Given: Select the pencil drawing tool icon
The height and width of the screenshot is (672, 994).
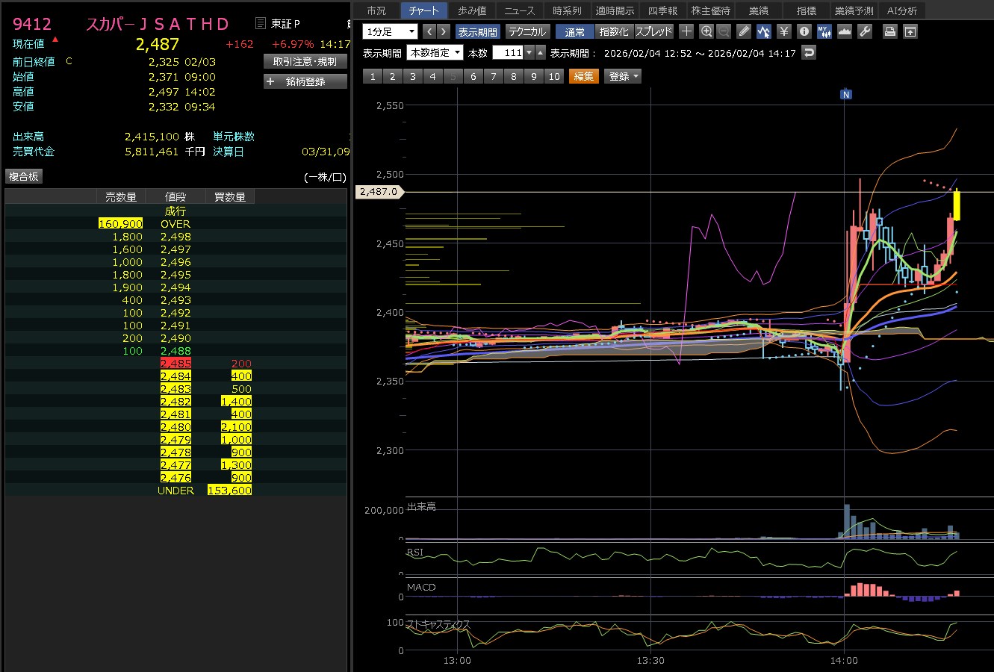Looking at the screenshot, I should [743, 31].
